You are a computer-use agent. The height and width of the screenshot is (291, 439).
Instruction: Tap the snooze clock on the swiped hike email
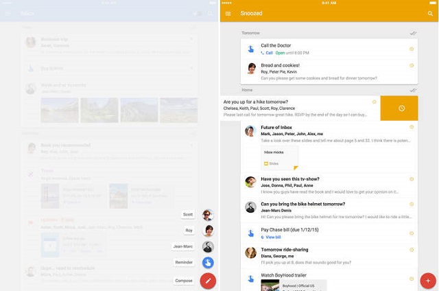[401, 108]
